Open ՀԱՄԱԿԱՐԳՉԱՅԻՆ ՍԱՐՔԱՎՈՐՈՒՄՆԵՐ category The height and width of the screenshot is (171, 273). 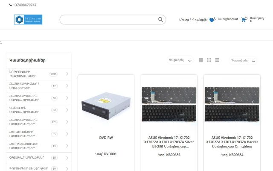[x=24, y=98]
